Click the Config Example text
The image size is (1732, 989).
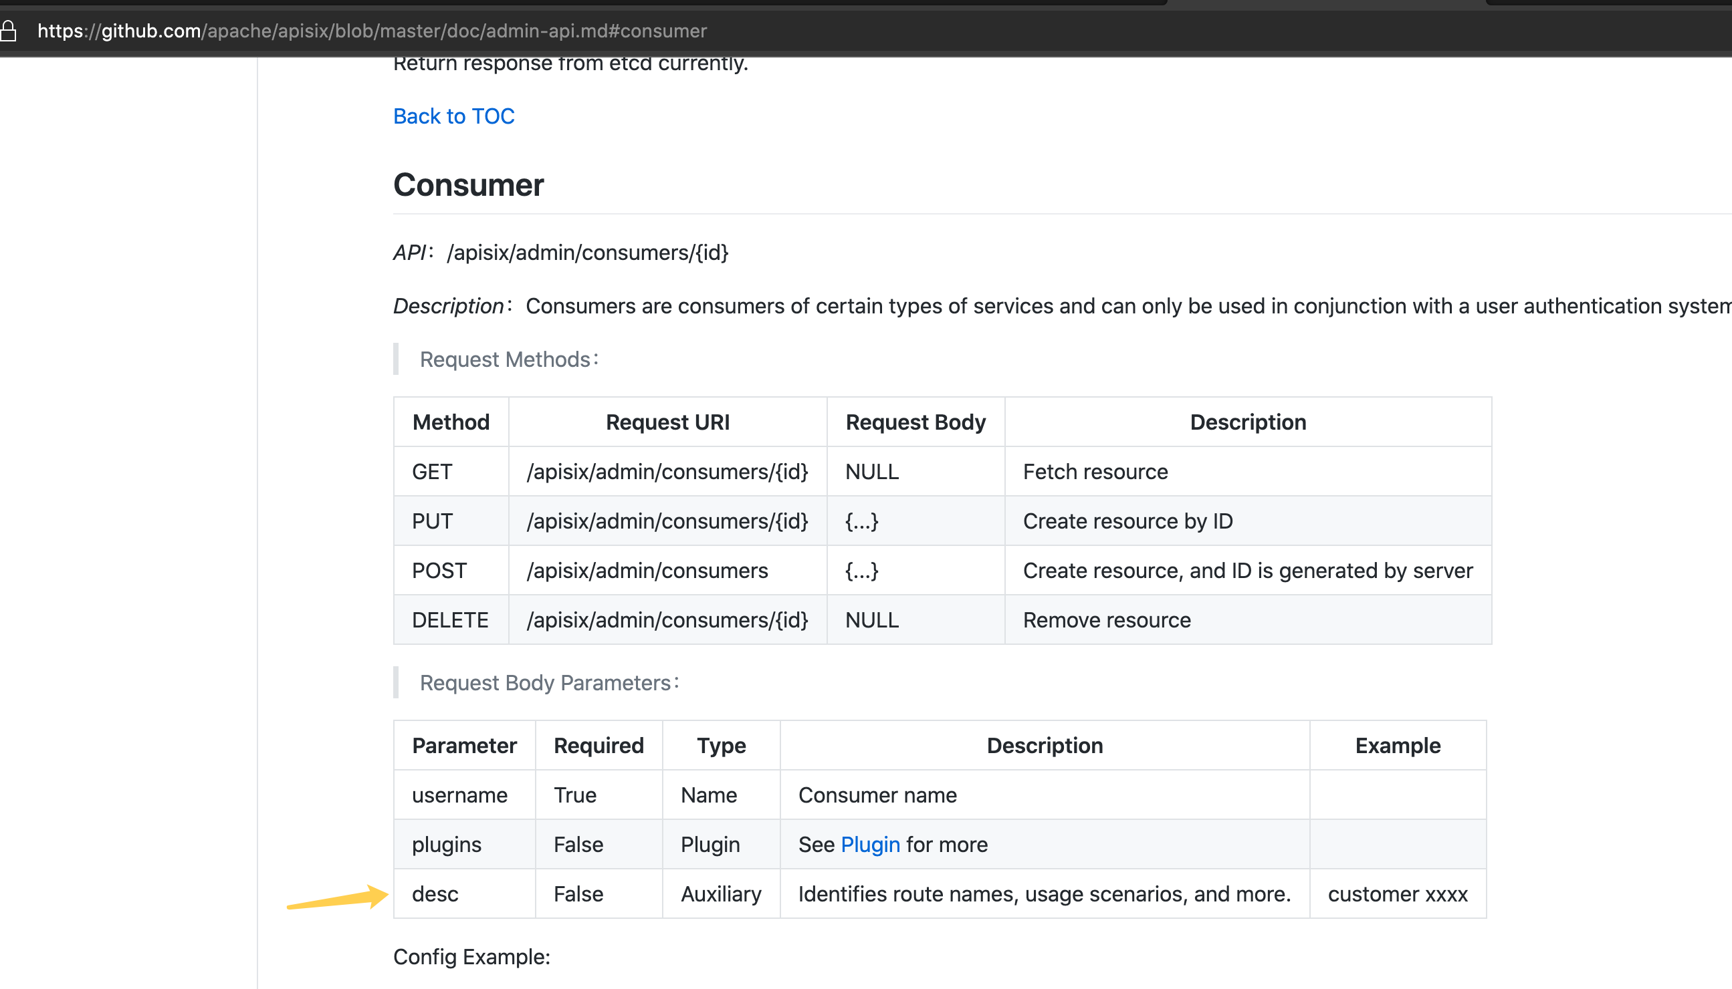pyautogui.click(x=471, y=957)
